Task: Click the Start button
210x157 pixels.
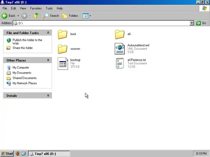Action: [x=7, y=154]
